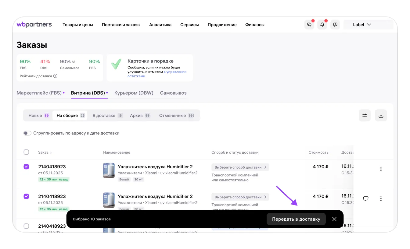Screen dimensions: 410x249
Task: Toggle the select-all orders checkbox
Action: 26,152
